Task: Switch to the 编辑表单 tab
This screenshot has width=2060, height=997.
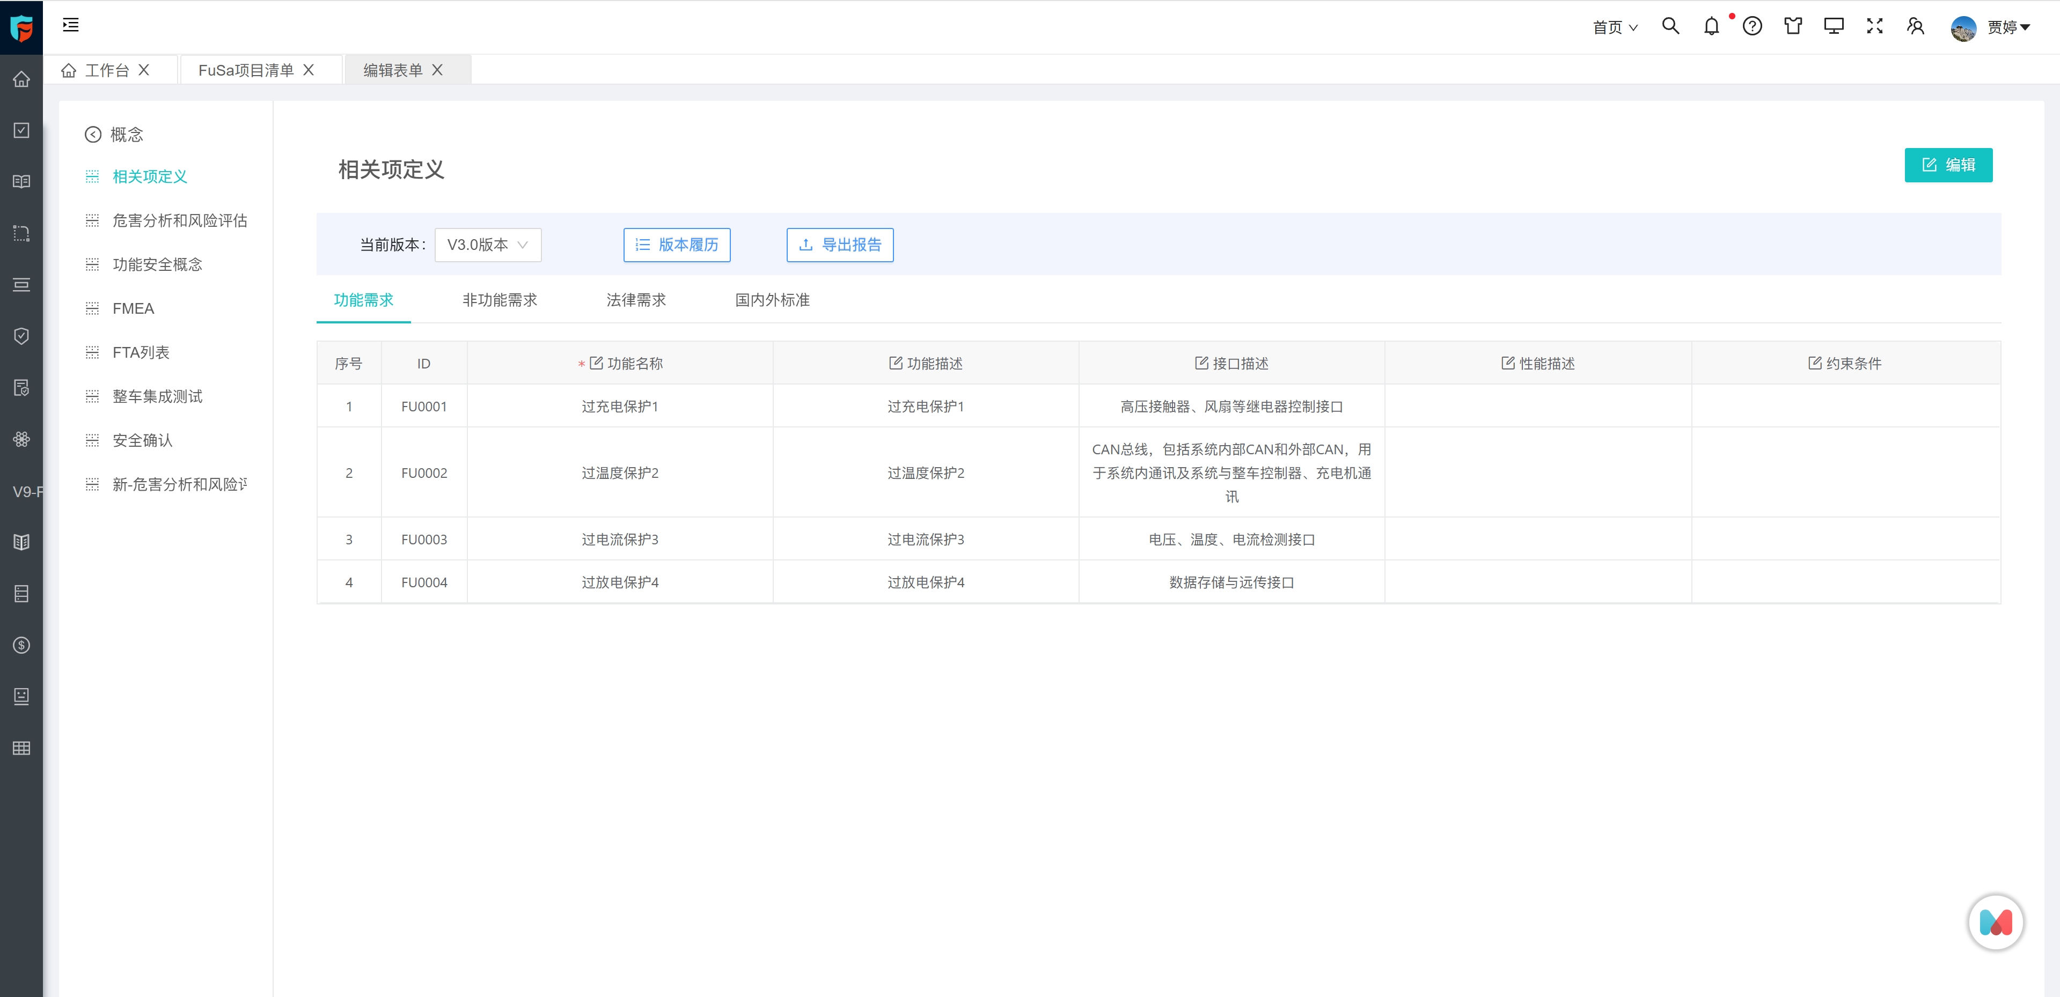Action: [393, 70]
